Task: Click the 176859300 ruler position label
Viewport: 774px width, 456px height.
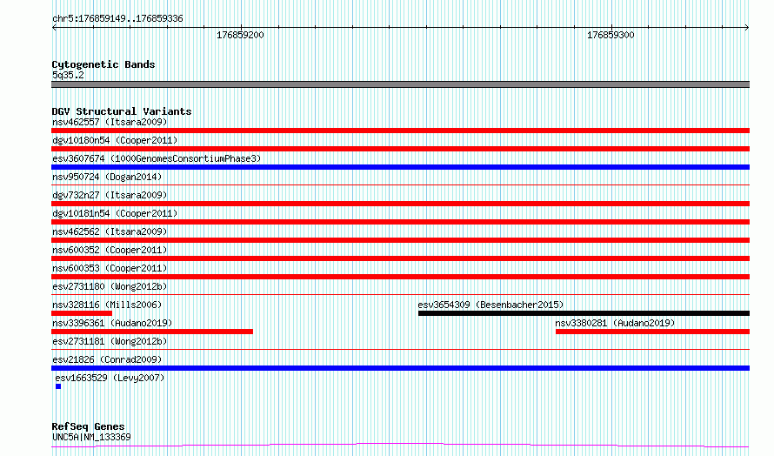Action: (x=611, y=35)
